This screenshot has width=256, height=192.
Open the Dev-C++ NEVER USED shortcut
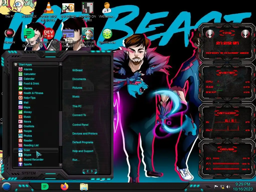coord(49,36)
